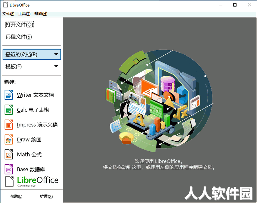The width and height of the screenshot is (257, 203).
Task: Click the 扩展(X) button
Action: [46, 196]
